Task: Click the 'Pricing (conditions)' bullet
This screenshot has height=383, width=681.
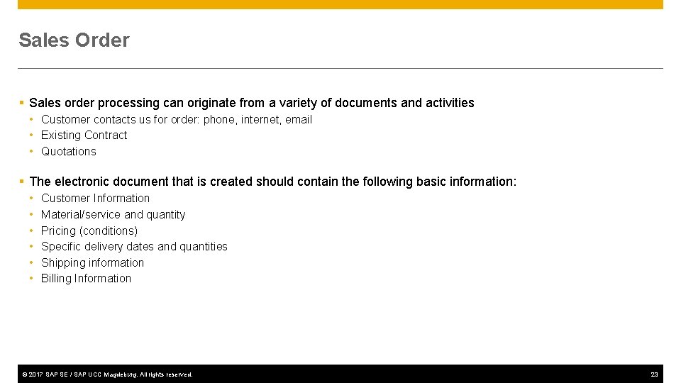Action: click(89, 231)
